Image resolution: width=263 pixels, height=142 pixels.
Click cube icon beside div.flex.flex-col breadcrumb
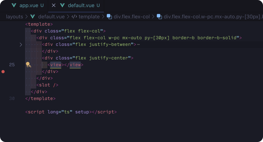tap(109, 17)
